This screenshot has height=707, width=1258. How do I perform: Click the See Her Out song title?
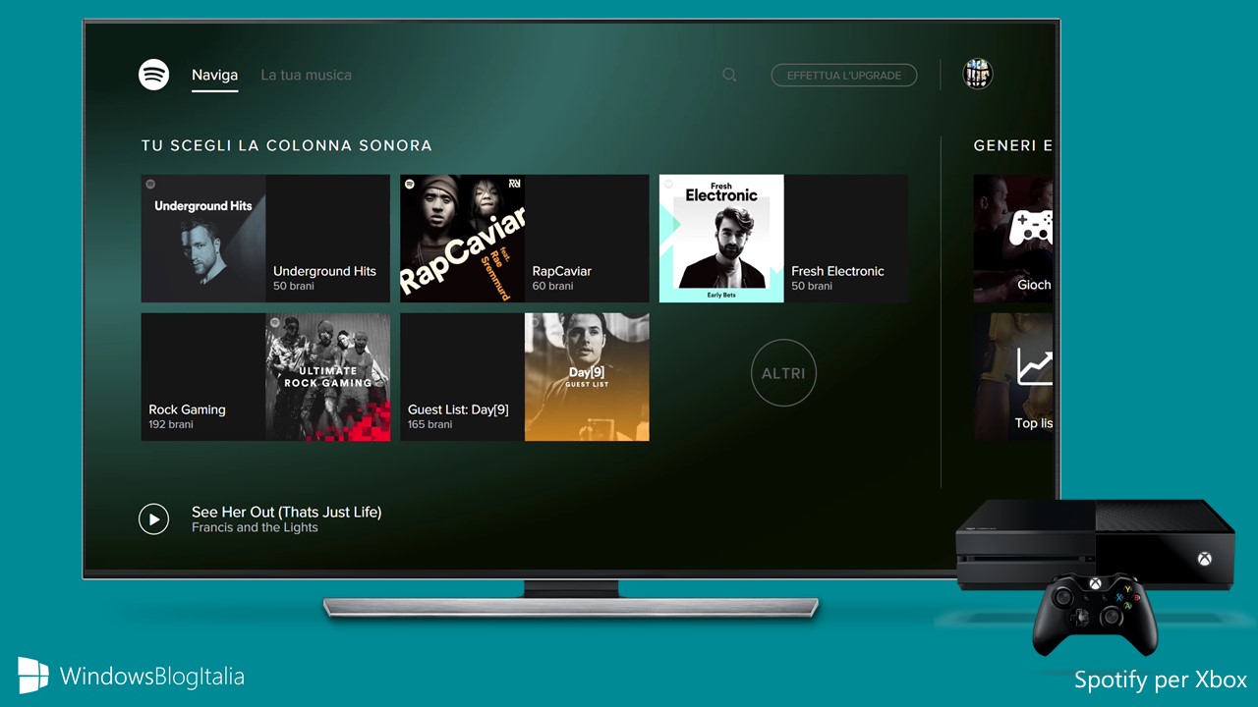(x=286, y=512)
